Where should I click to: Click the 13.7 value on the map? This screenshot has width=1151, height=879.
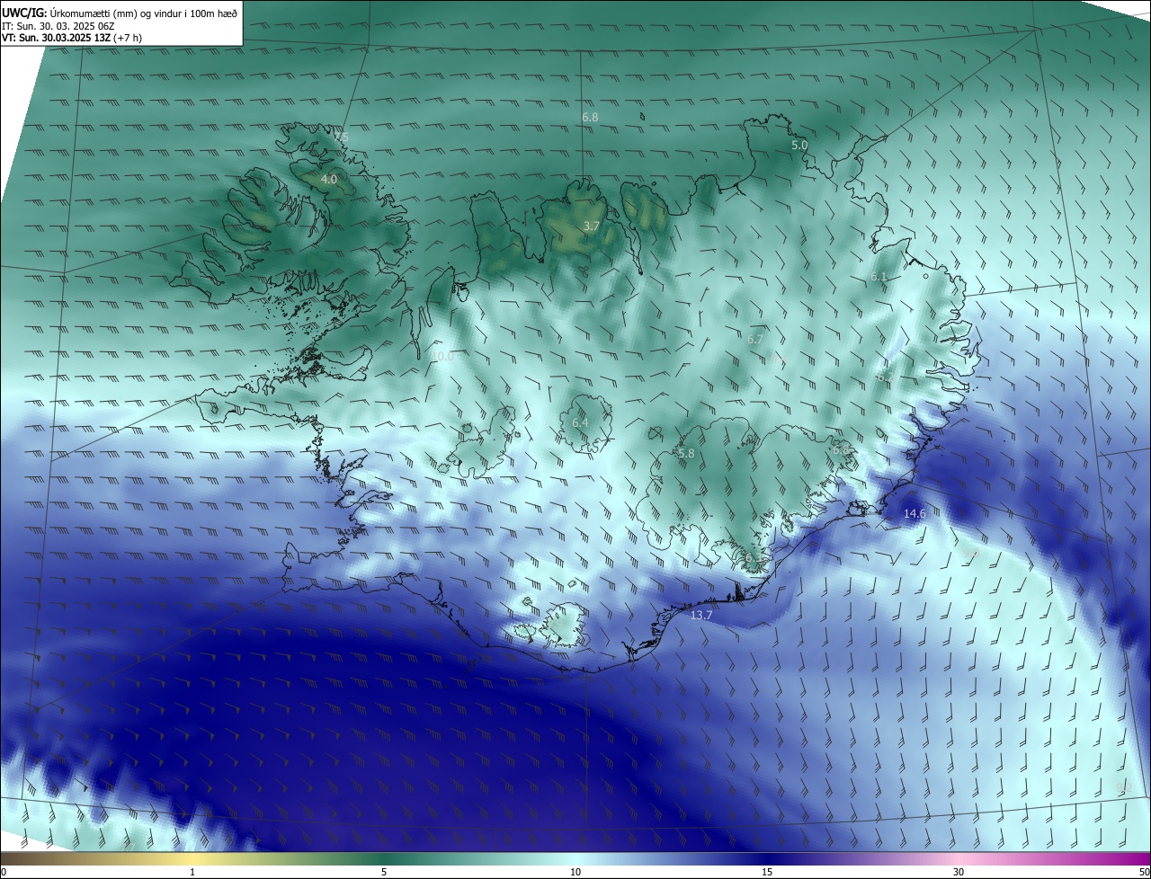pos(701,615)
